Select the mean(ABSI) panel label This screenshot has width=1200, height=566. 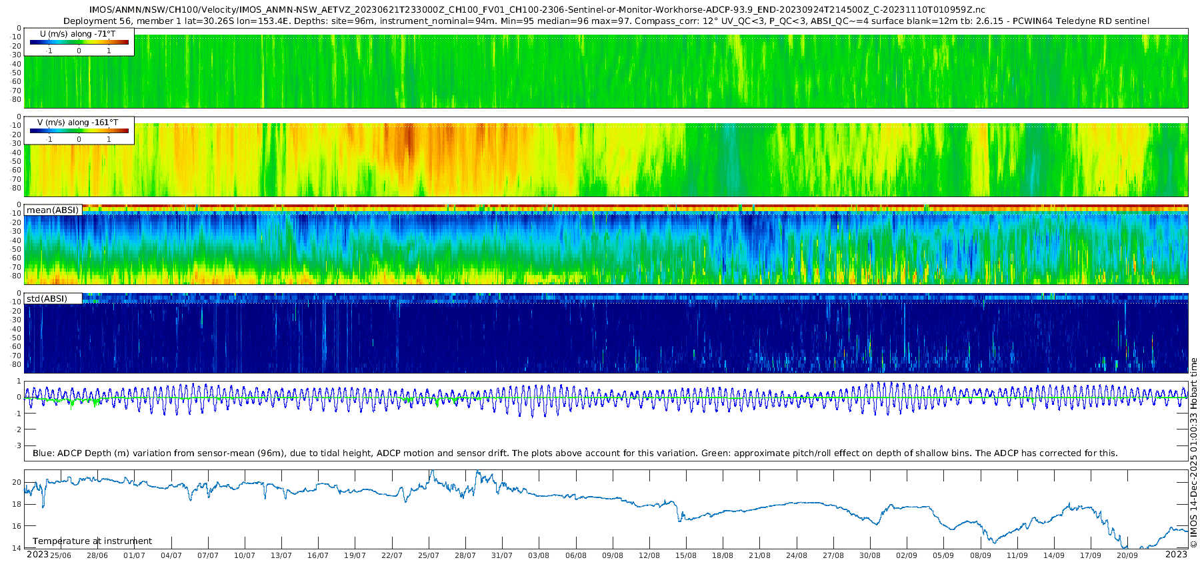click(53, 210)
